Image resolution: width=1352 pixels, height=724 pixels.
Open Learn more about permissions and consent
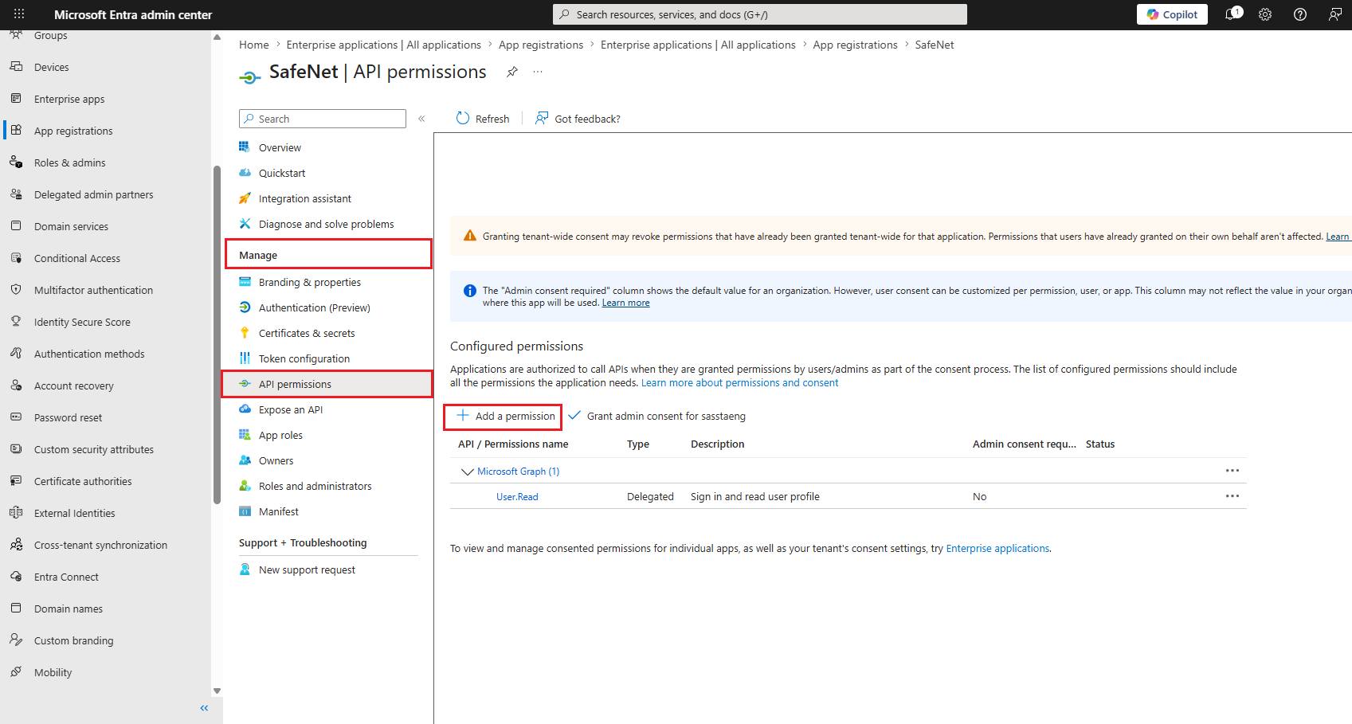[x=739, y=383]
